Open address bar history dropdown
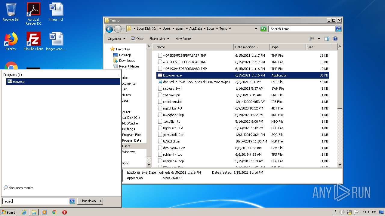The width and height of the screenshot is (385, 216). [256, 29]
